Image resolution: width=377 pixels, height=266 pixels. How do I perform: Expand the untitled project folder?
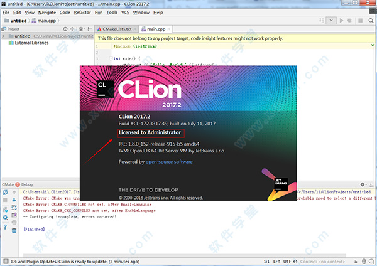pos(3,36)
